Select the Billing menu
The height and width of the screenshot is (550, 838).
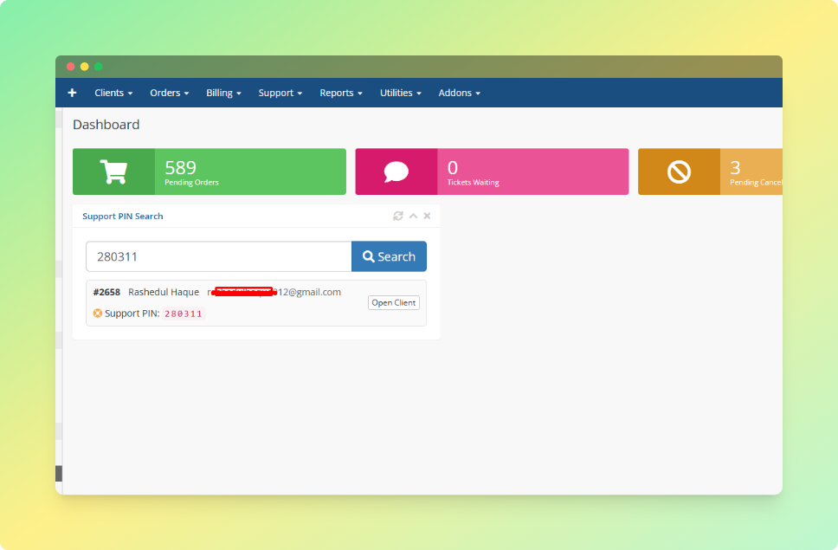click(x=223, y=93)
